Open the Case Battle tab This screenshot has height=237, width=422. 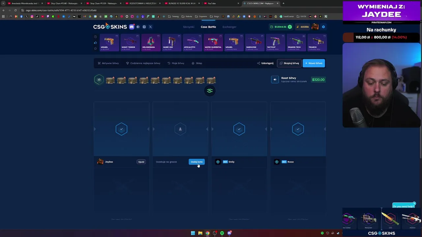pyautogui.click(x=208, y=27)
